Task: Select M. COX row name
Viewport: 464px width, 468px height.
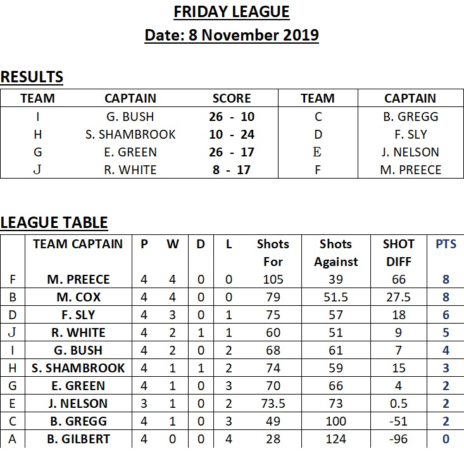Action: [x=78, y=297]
